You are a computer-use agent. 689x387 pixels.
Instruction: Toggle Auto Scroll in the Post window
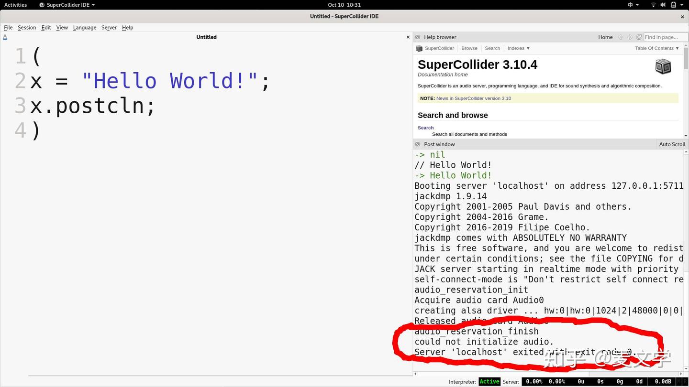[x=672, y=144]
